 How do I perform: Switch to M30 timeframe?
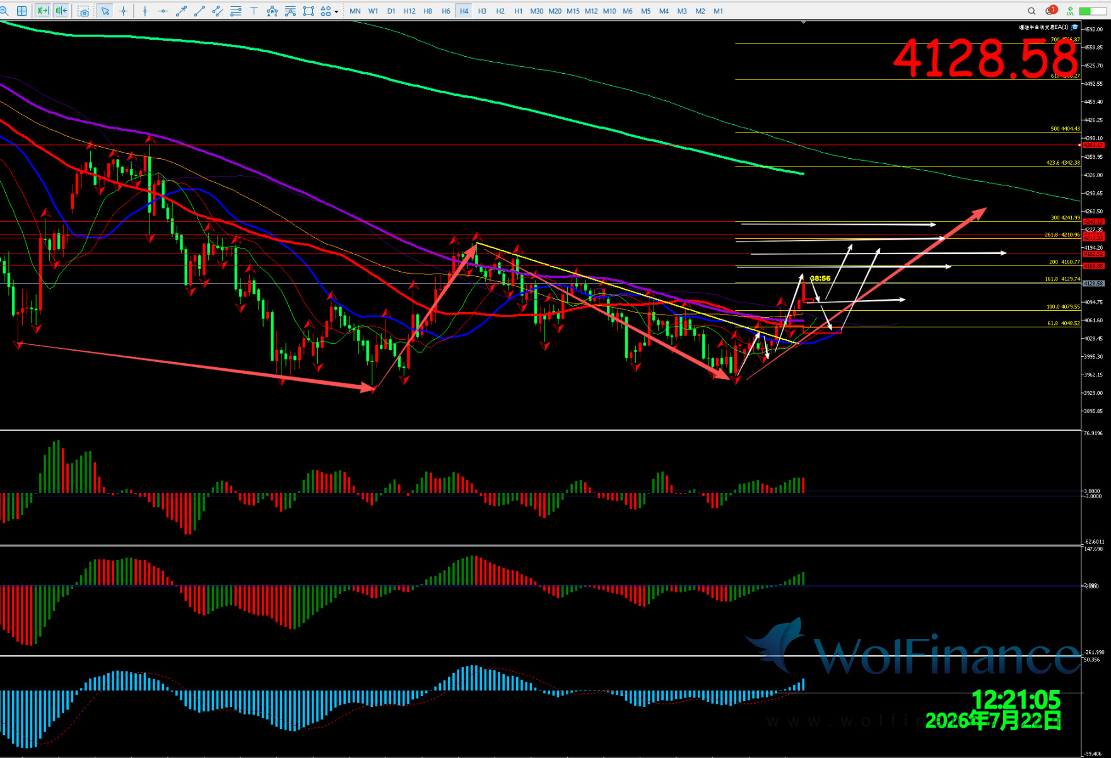click(537, 11)
